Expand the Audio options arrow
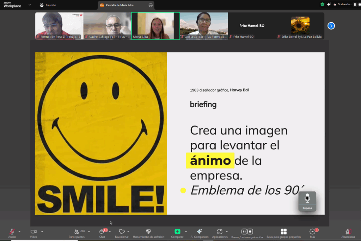Viewport: 361px width, 241px height. (x=19, y=232)
